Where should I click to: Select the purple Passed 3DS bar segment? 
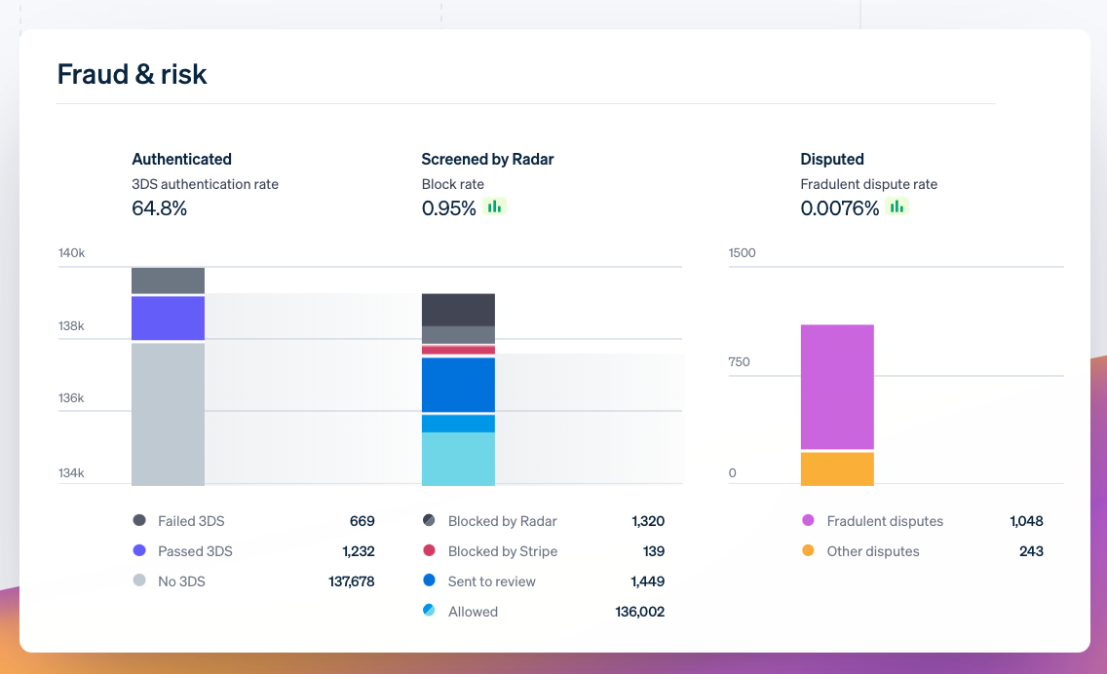tap(168, 318)
